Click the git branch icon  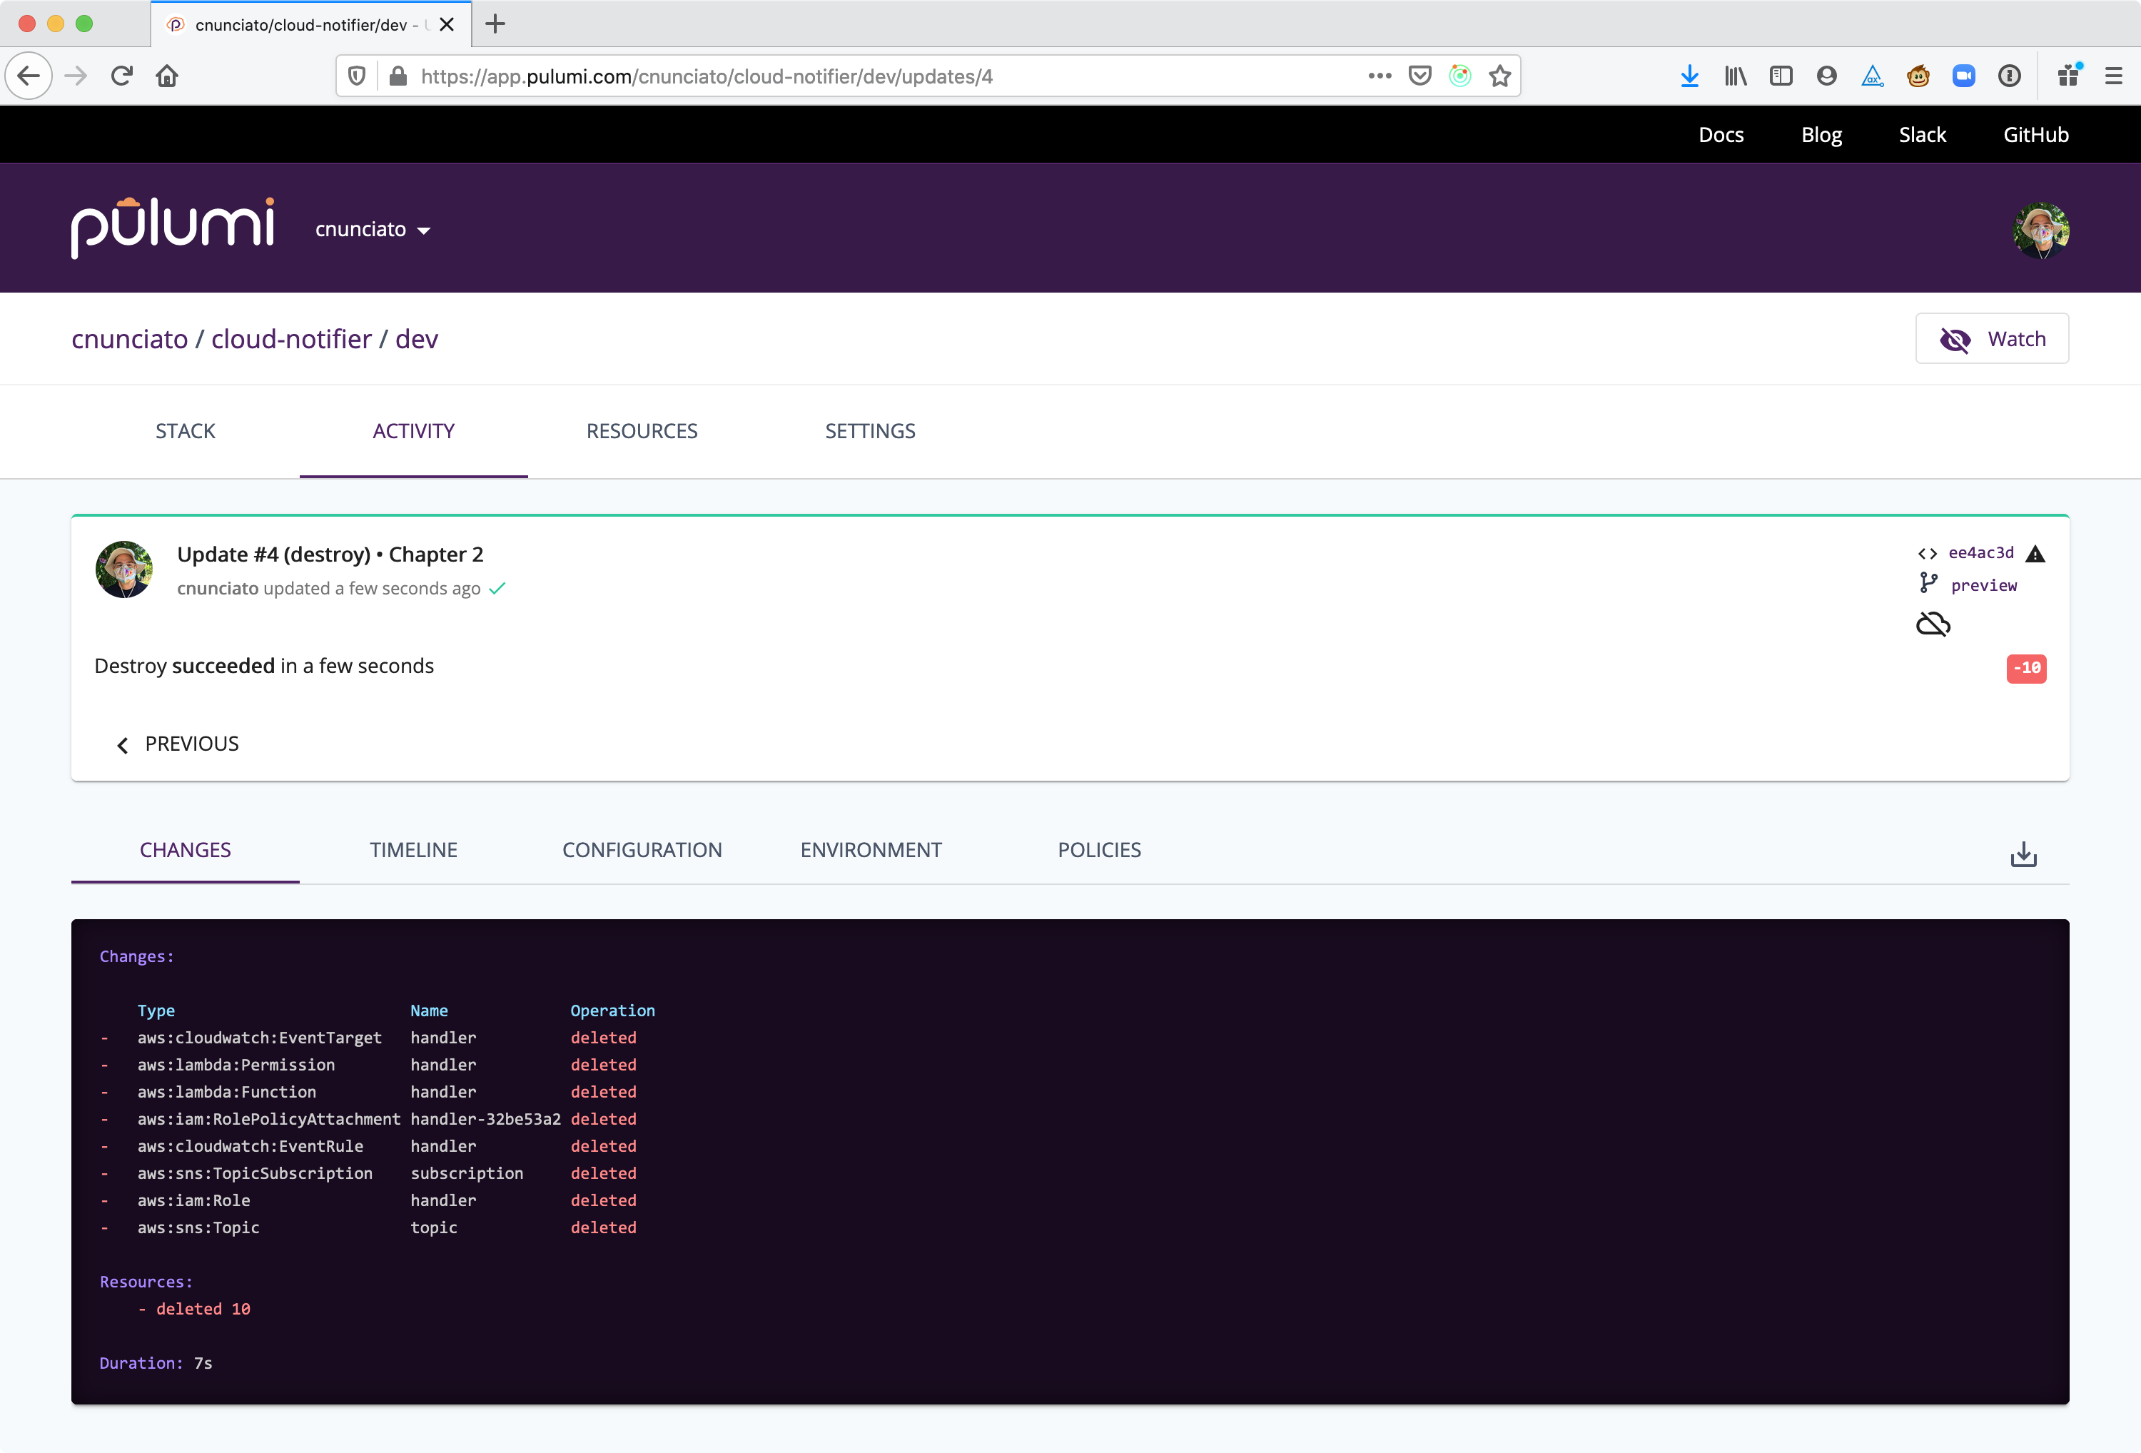(1928, 583)
